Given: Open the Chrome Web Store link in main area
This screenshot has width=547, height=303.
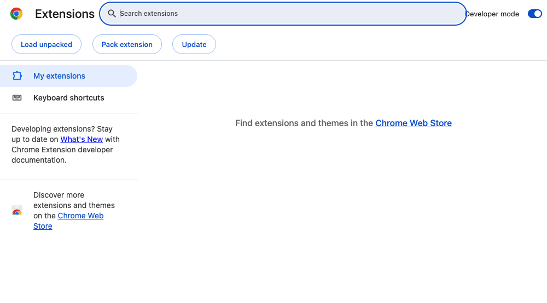Looking at the screenshot, I should (x=414, y=123).
